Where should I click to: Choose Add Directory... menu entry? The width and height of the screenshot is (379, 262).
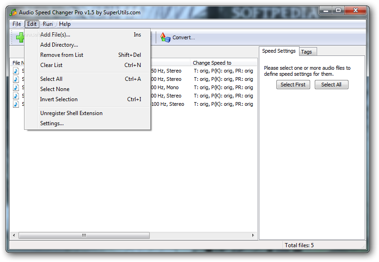tap(87, 45)
